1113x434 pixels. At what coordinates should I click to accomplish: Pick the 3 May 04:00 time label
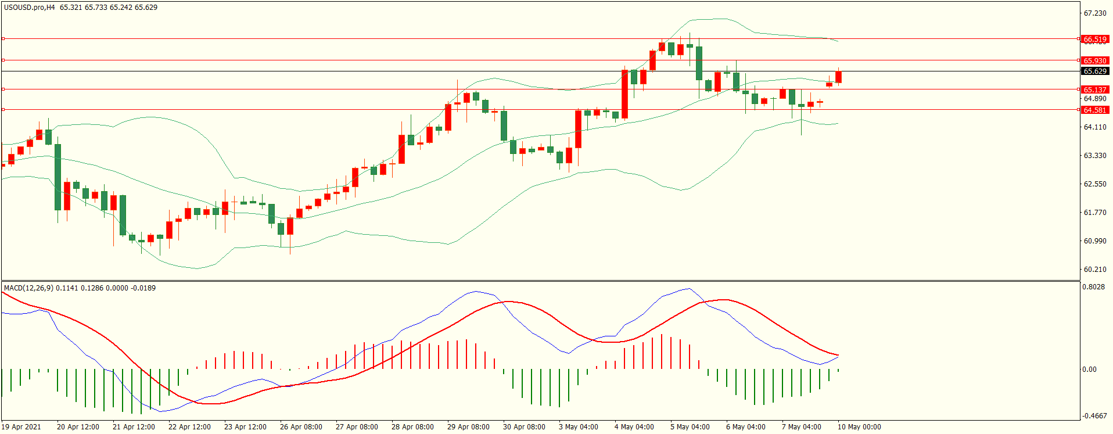coord(578,426)
